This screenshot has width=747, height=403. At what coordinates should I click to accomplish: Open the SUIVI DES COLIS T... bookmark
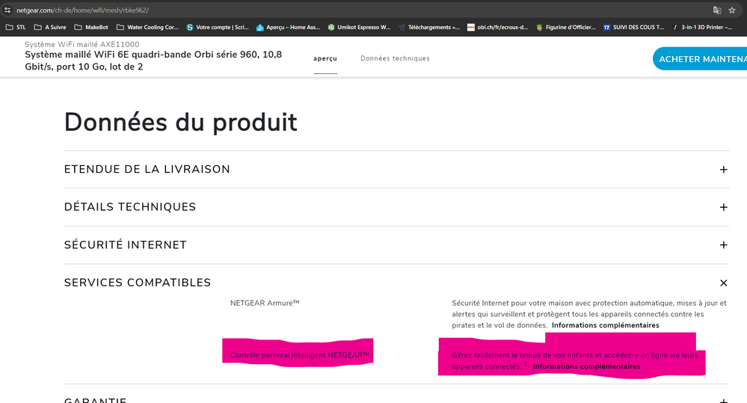click(x=633, y=27)
